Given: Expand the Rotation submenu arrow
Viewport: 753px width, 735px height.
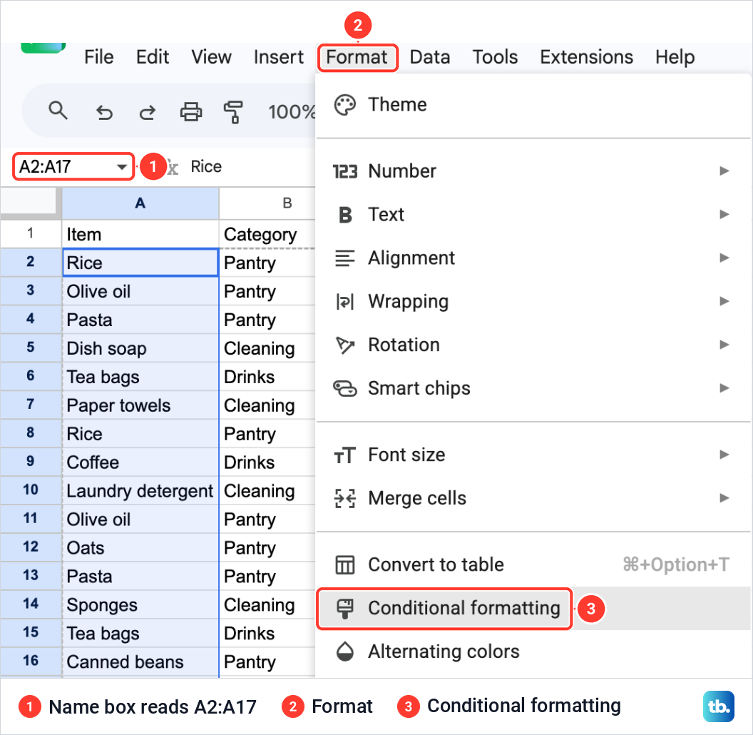Looking at the screenshot, I should click(724, 345).
